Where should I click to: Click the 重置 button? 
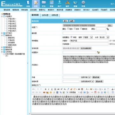[72, 21]
